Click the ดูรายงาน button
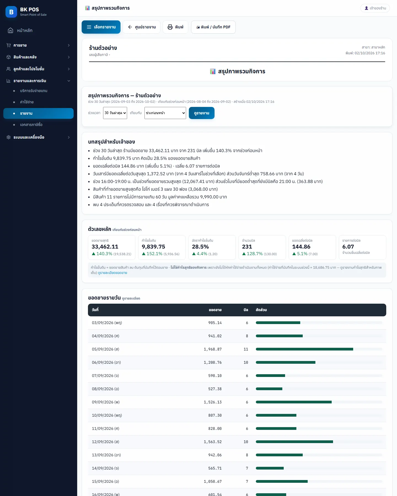The width and height of the screenshot is (397, 496). [202, 113]
